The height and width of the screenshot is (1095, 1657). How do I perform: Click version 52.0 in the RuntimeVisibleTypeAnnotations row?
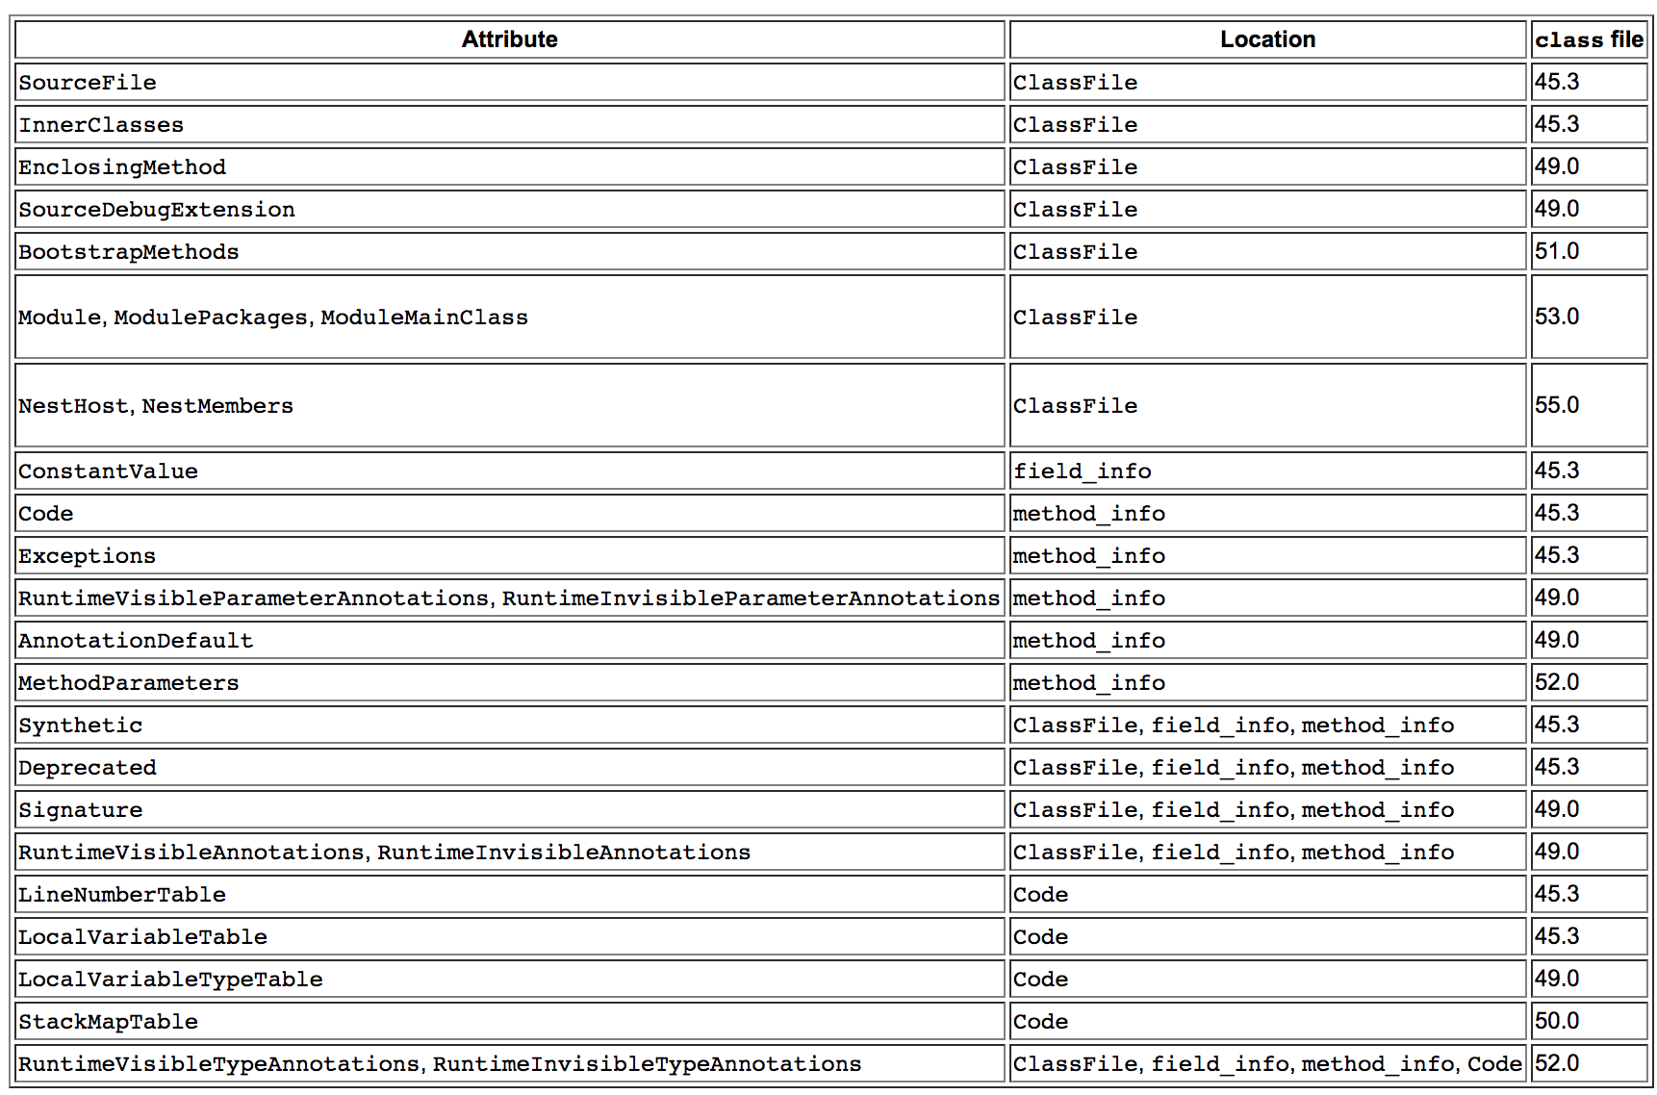[1589, 1063]
